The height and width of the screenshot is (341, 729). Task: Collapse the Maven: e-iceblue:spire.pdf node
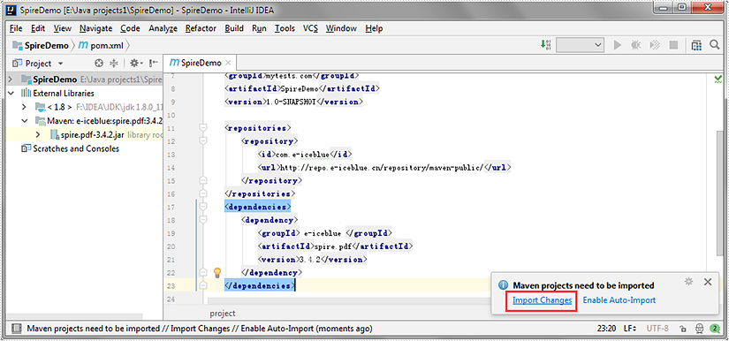tap(25, 121)
